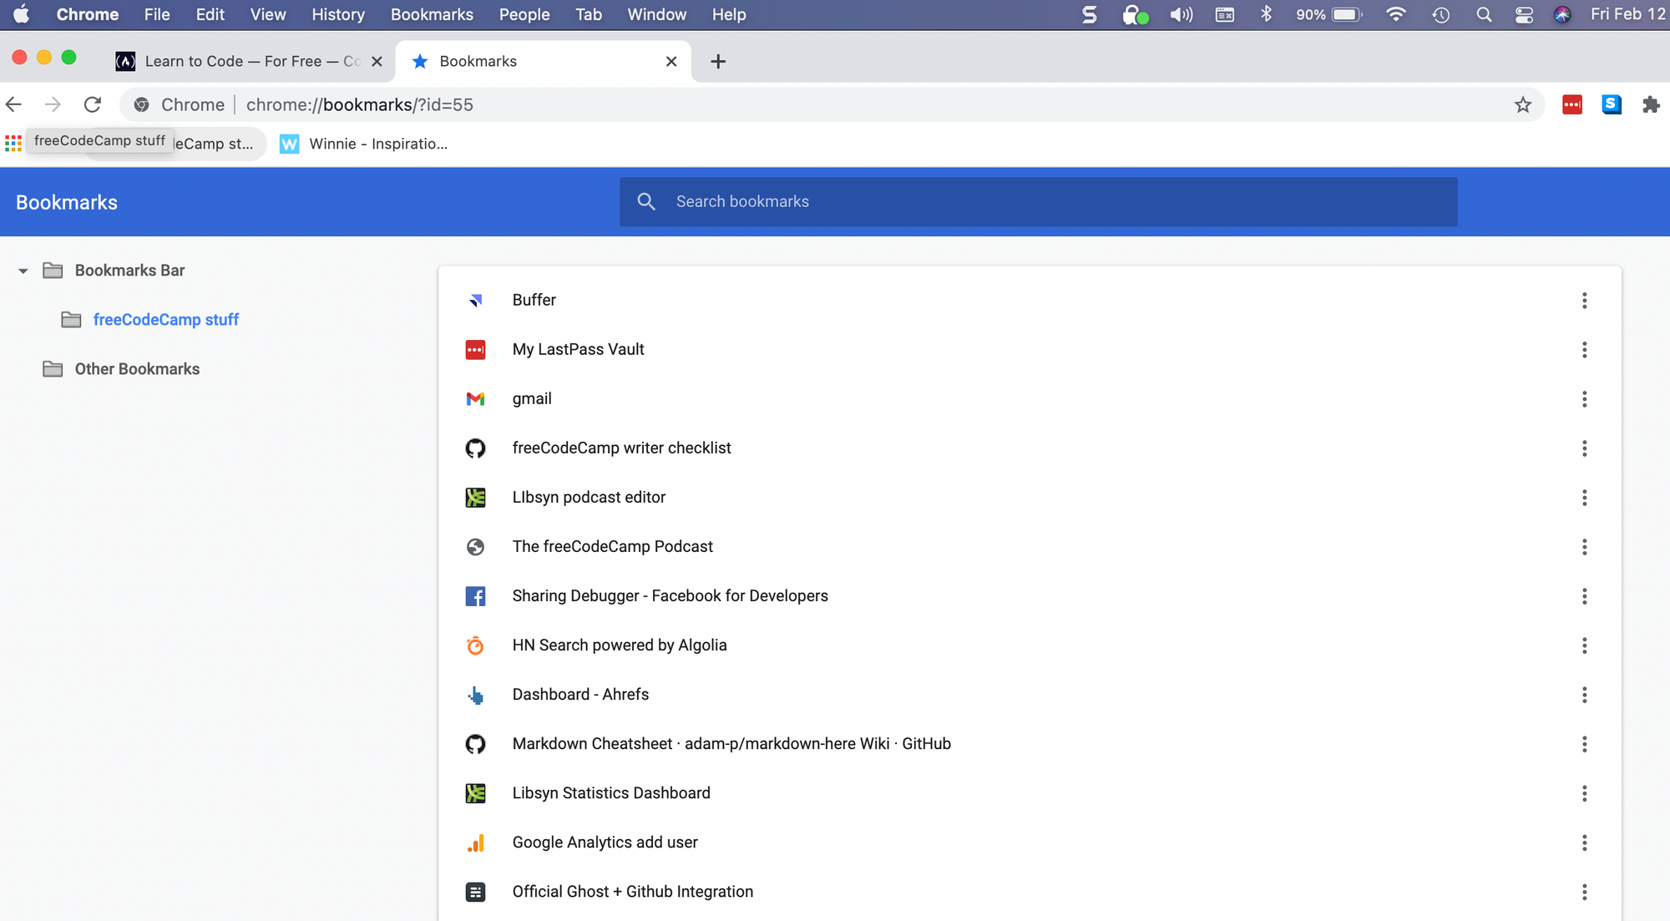Reload the current page
This screenshot has height=921, width=1670.
[93, 104]
